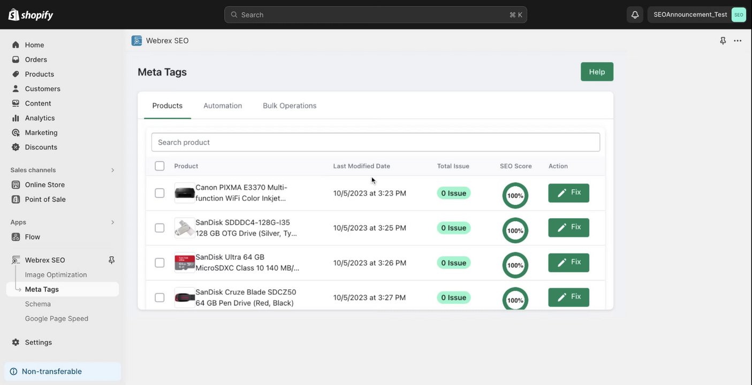
Task: Open Settings in the sidebar
Action: click(39, 342)
